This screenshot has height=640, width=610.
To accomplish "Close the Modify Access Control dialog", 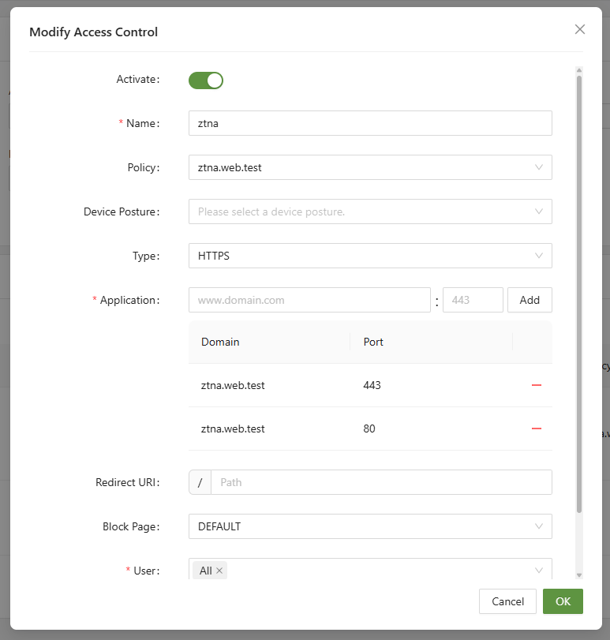I will [580, 29].
